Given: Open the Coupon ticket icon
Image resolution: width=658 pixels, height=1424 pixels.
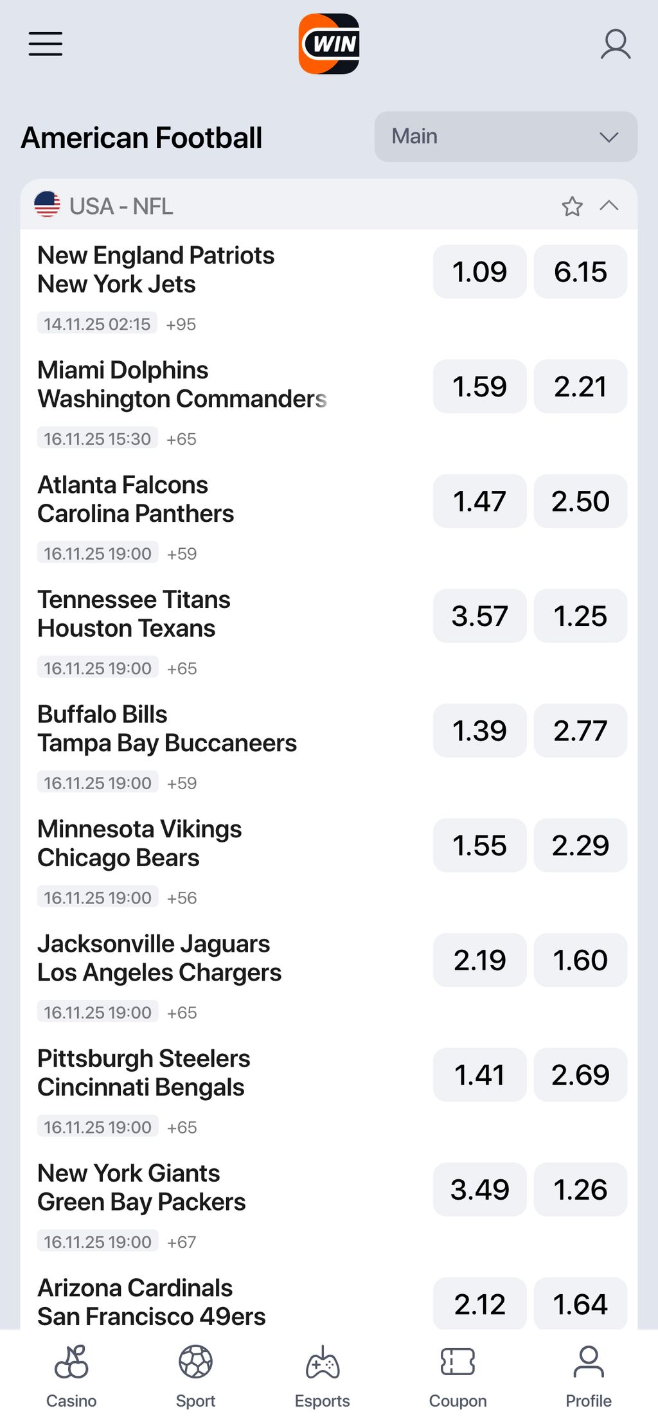Looking at the screenshot, I should coord(458,1362).
